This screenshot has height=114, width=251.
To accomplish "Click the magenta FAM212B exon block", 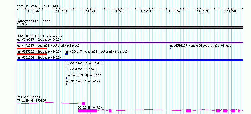I will coord(83,104).
